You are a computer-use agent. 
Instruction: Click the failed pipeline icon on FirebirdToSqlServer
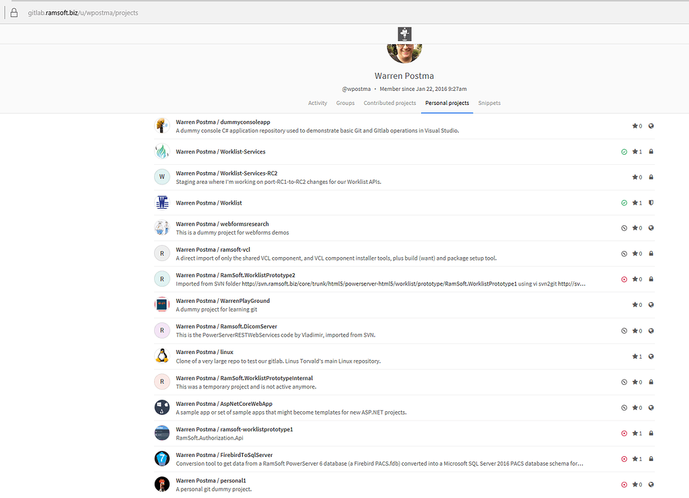click(624, 458)
